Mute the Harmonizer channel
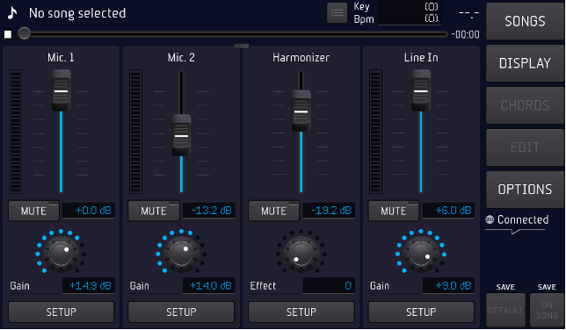This screenshot has width=566, height=330. click(x=273, y=211)
